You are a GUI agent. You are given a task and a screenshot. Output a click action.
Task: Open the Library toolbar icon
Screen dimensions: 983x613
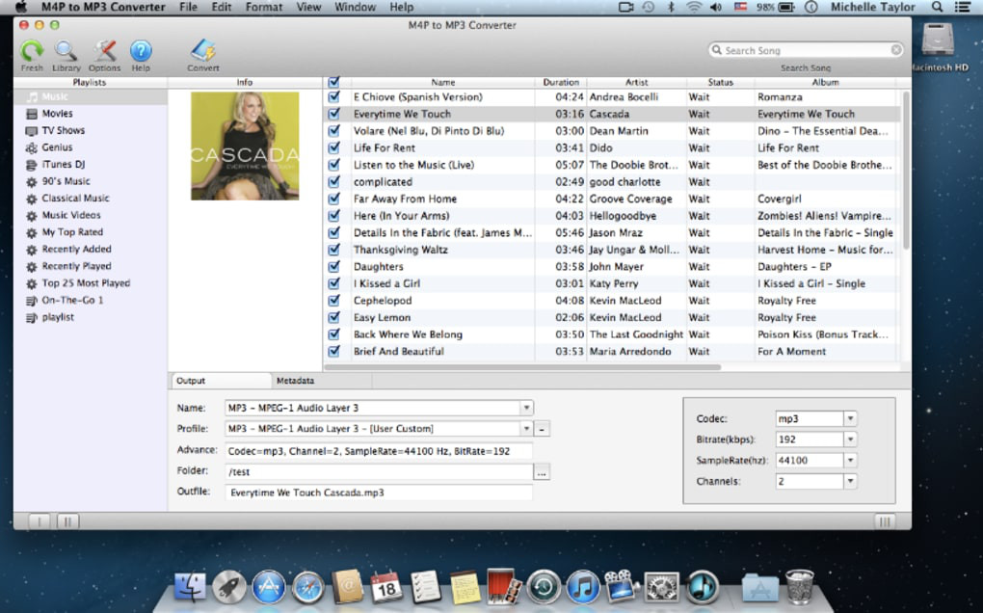click(66, 51)
